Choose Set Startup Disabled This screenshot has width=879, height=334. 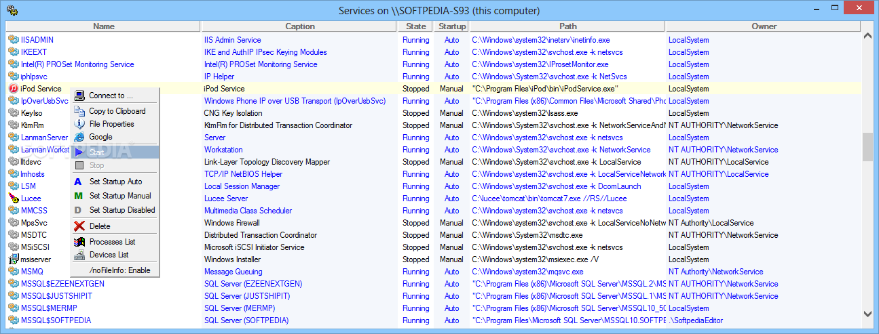115,210
